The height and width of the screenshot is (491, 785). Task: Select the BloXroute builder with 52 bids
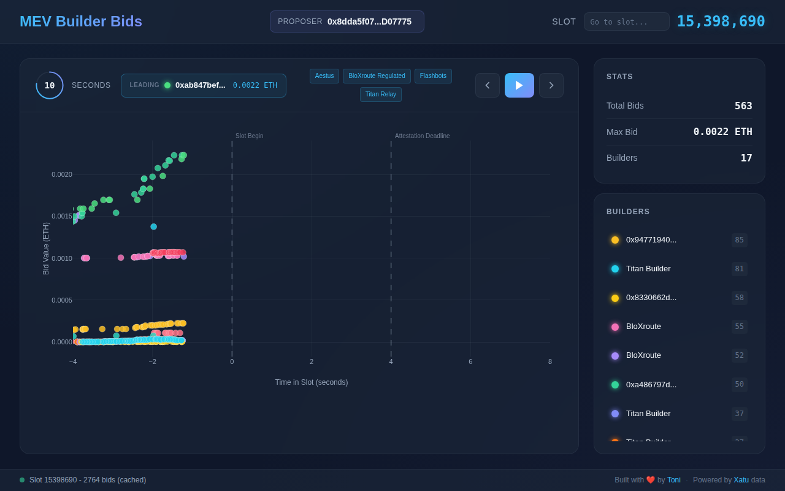tap(680, 355)
